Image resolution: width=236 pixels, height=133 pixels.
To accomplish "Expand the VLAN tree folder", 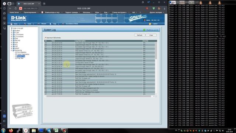I will click(x=11, y=33).
